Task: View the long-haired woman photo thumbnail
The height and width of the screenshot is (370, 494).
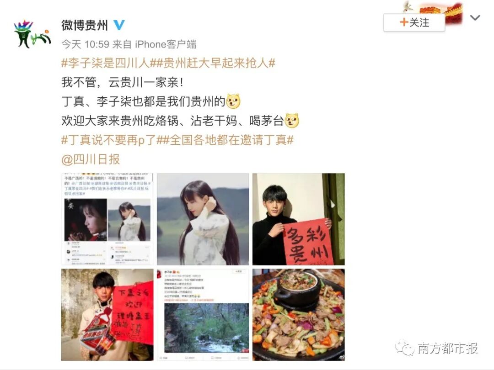Action: pyautogui.click(x=203, y=219)
